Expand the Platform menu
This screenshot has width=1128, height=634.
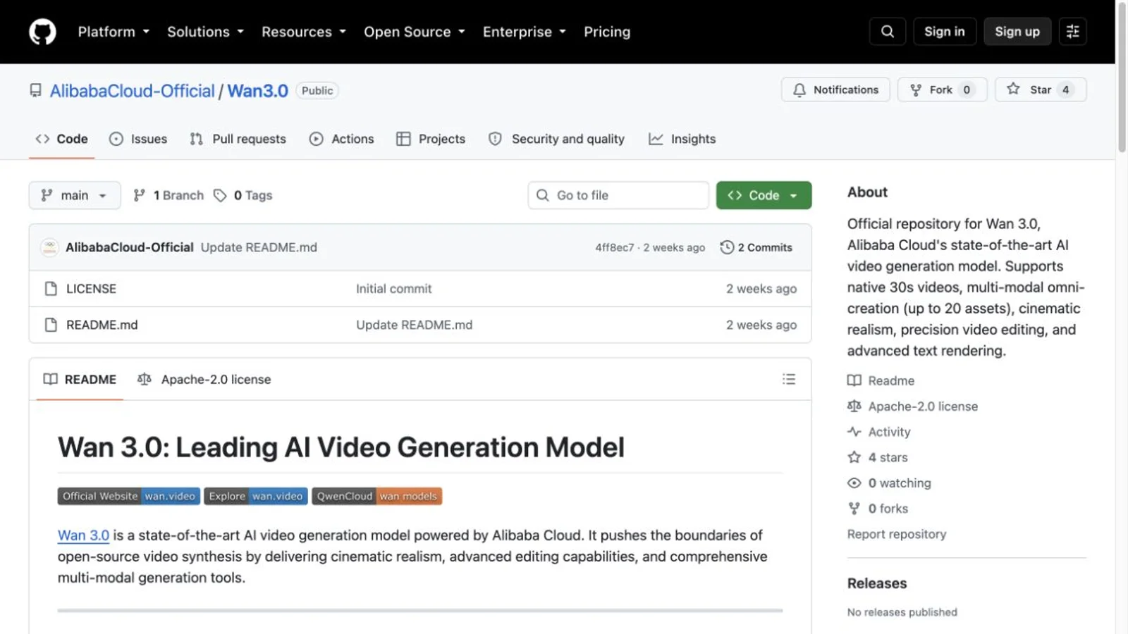[114, 32]
